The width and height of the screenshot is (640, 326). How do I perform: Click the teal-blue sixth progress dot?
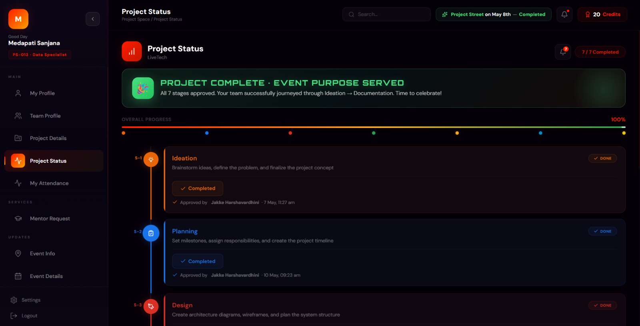(540, 133)
